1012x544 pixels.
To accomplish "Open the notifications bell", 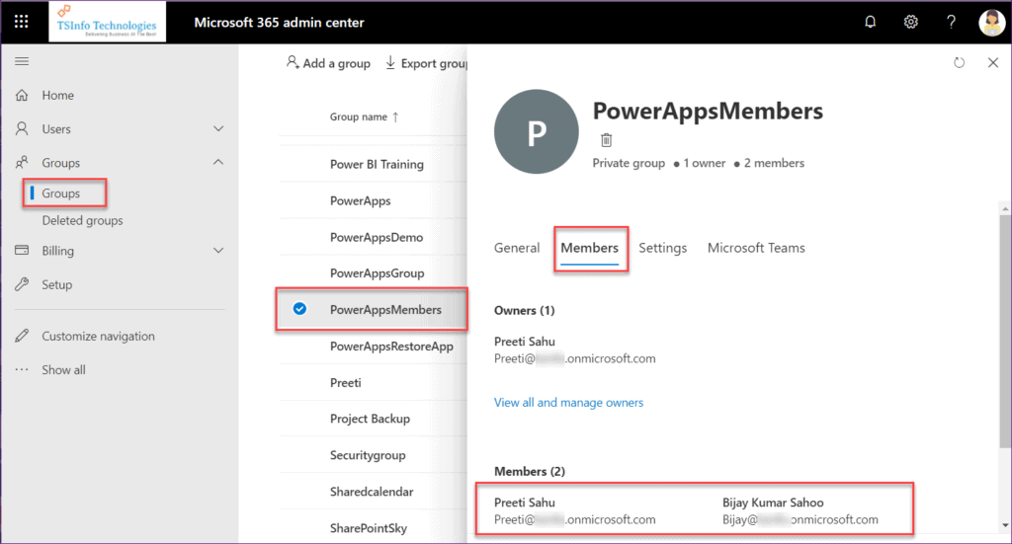I will tap(870, 22).
